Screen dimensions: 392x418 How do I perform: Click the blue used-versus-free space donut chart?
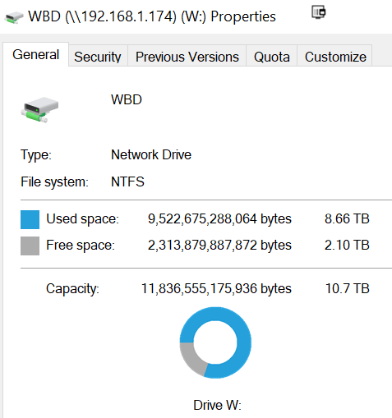click(215, 342)
